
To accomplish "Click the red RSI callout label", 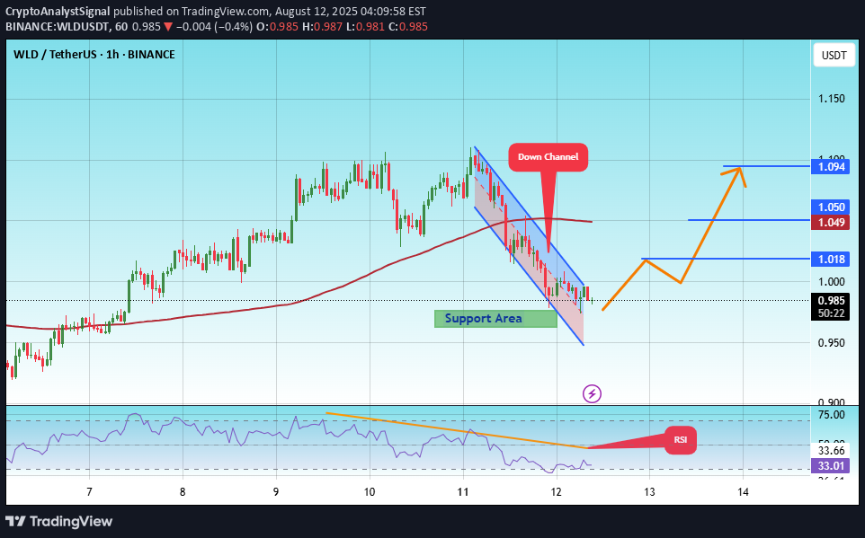I will tap(680, 440).
